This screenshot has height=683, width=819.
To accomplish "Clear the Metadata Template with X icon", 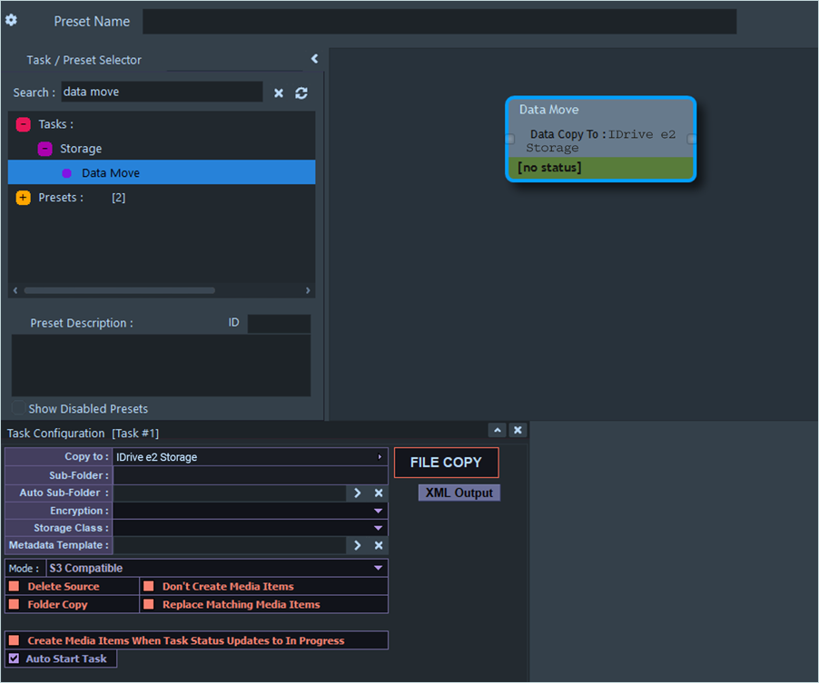I will 379,545.
